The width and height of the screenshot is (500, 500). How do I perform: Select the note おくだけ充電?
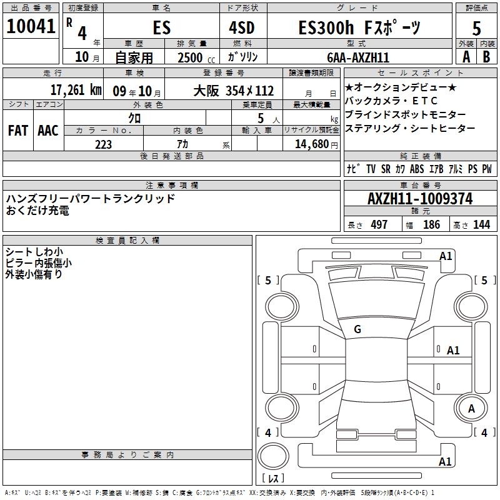[37, 210]
